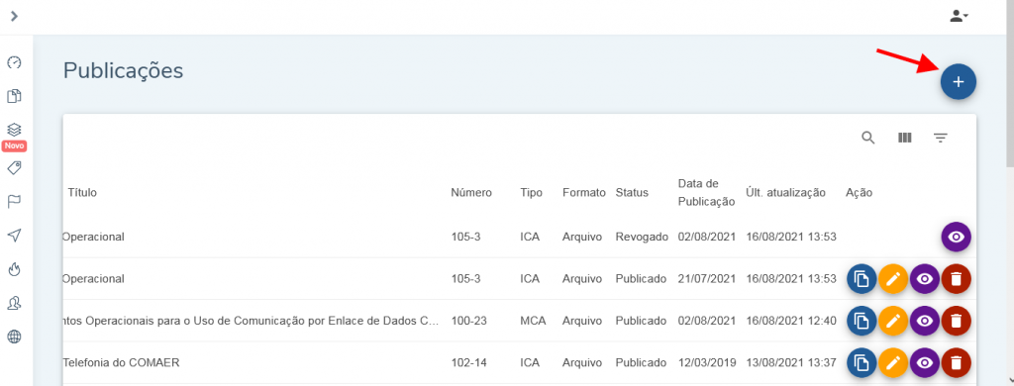Screen dimensions: 1014x386
Task: Click the 100-23 number cell
Action: click(468, 321)
